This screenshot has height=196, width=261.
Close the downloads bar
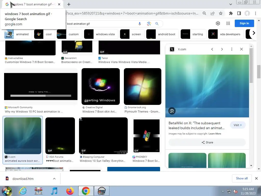coord(256,178)
